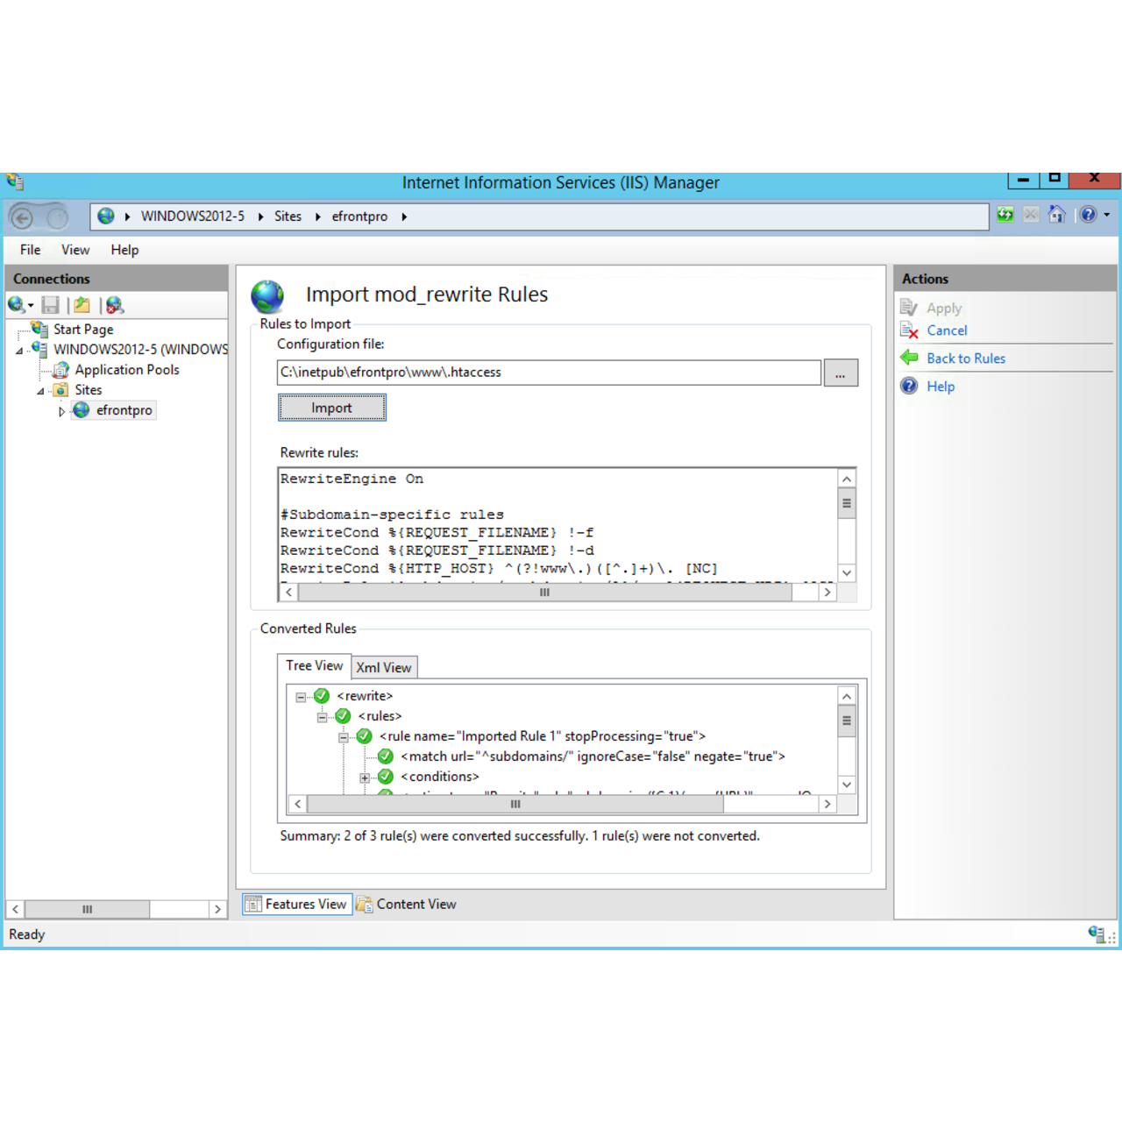Collapse the rewrite node in Tree View
1122x1122 pixels.
pos(301,697)
